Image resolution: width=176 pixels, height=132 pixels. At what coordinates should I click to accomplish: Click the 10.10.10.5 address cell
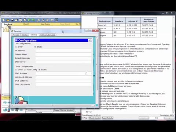coord(133,36)
